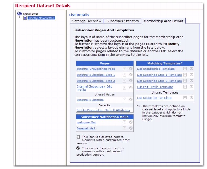Open External Subscribe, Step 1 link
The height and width of the screenshot is (169, 207).
pos(96,75)
